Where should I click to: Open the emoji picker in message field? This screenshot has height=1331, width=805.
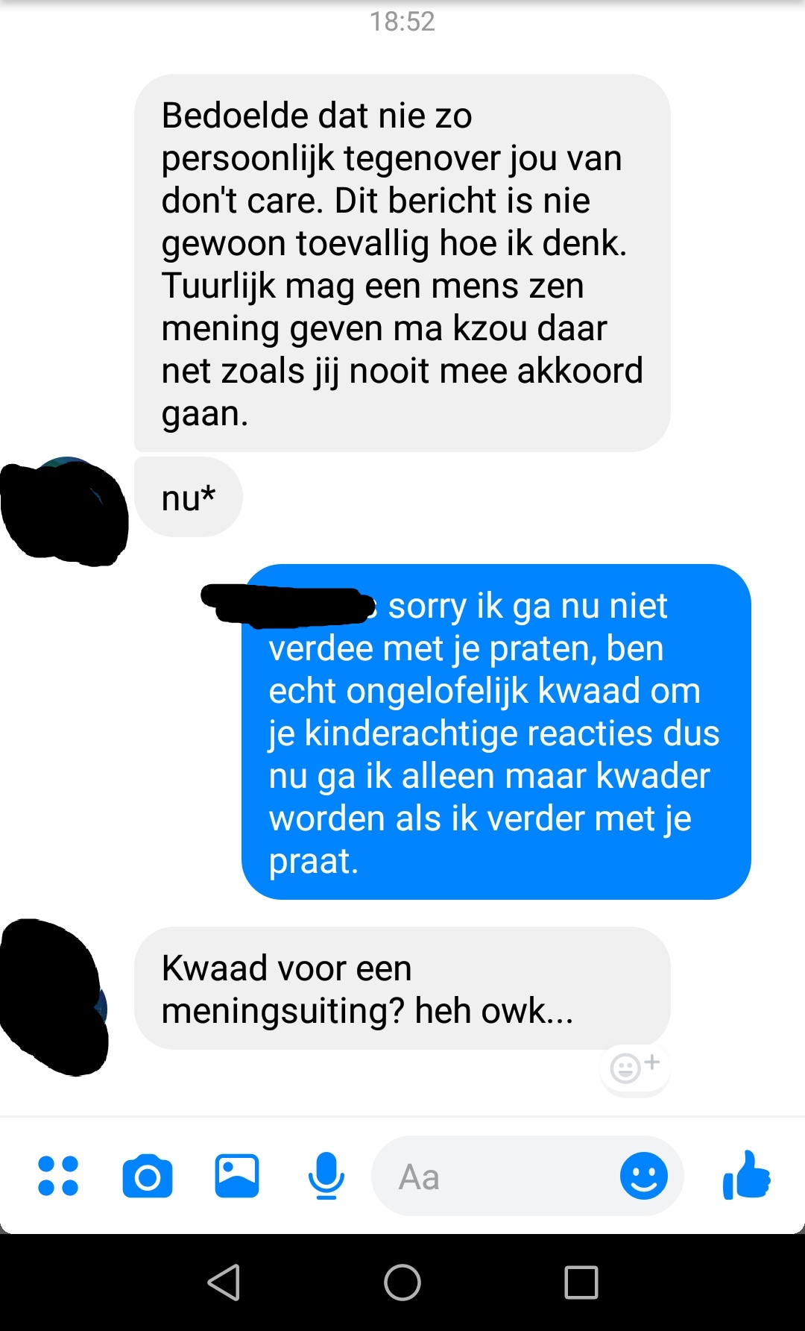[644, 1176]
